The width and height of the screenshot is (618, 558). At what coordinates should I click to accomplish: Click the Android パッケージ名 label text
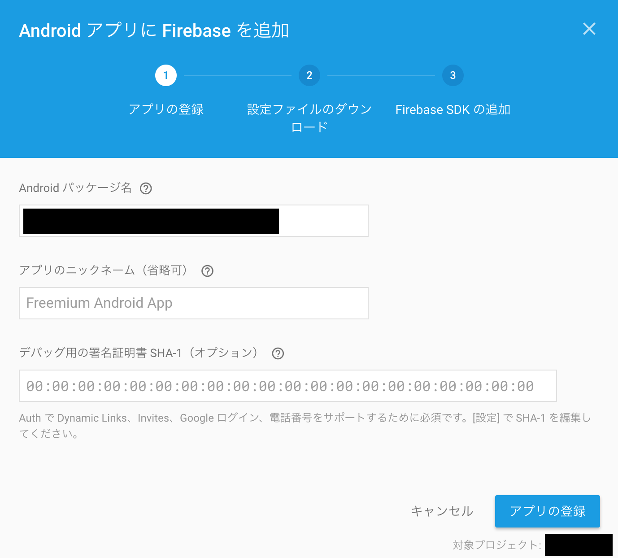75,188
